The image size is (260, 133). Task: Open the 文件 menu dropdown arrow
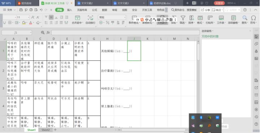(x=14, y=10)
